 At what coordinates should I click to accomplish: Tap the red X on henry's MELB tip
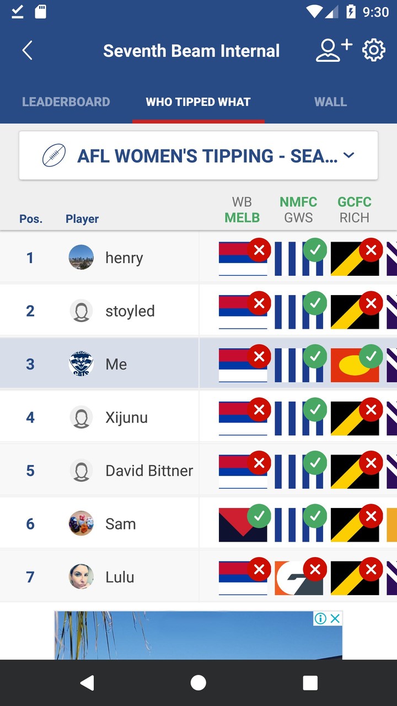click(259, 250)
